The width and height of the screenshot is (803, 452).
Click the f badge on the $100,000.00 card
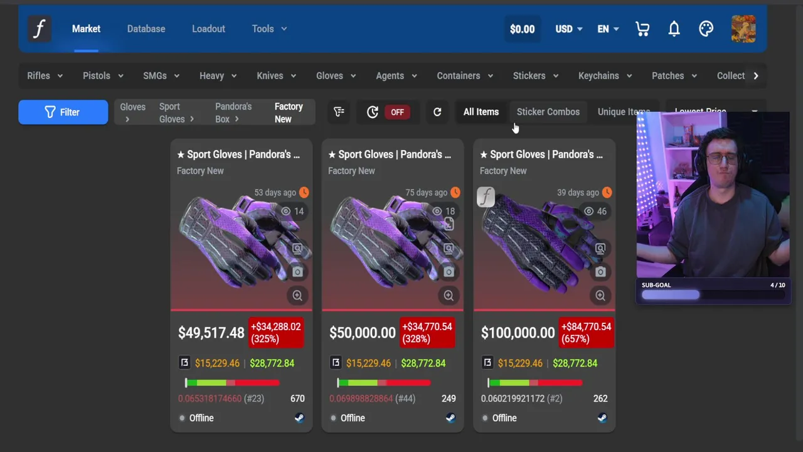pyautogui.click(x=486, y=197)
